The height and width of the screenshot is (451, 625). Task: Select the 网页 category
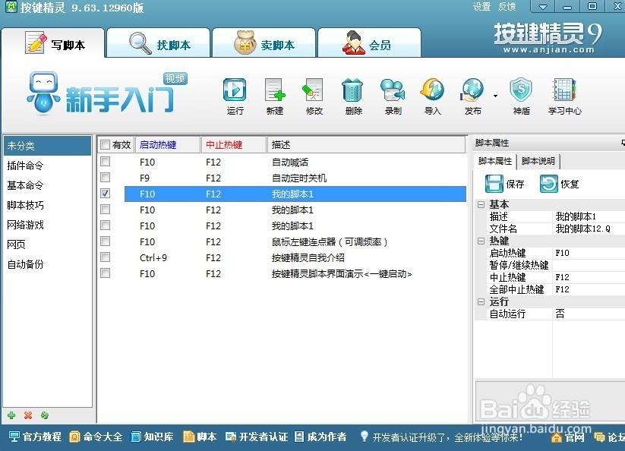coord(47,244)
